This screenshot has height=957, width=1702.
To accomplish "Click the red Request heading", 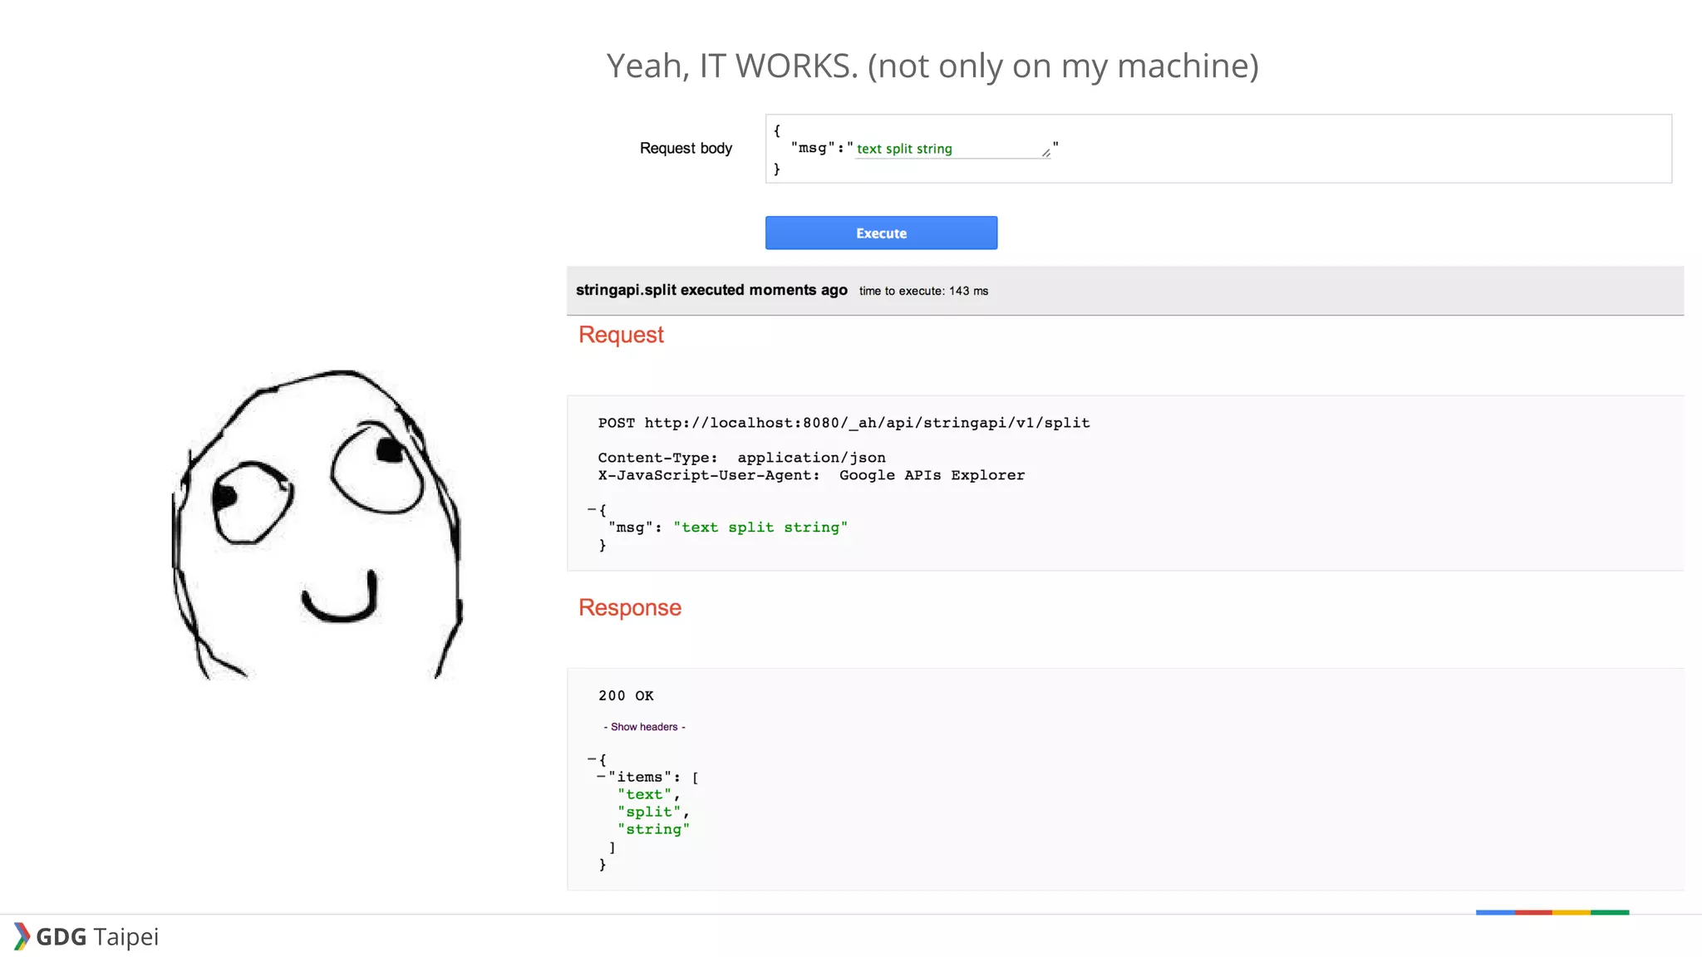I will pyautogui.click(x=621, y=335).
